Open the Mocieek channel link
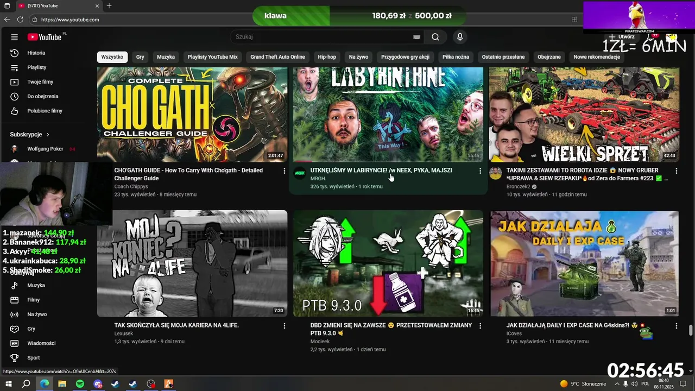The image size is (695, 391). [320, 342]
